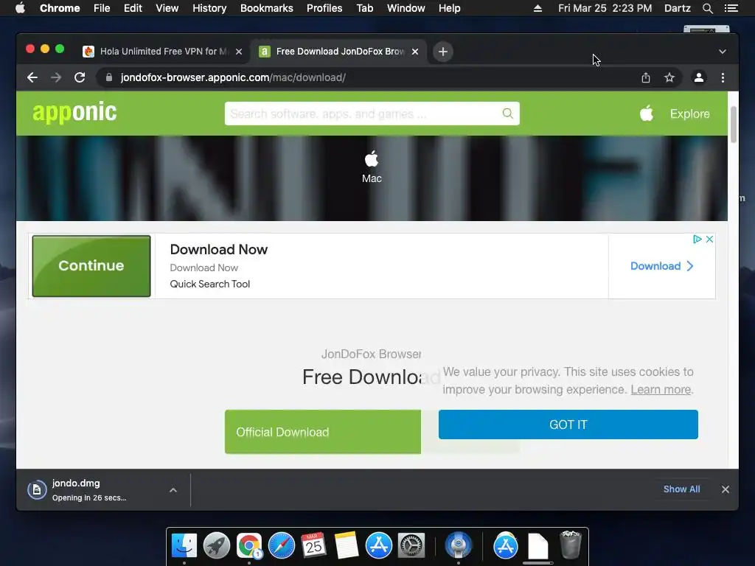
Task: Close the Hola Unlimited Free VPN tab
Action: [x=239, y=52]
